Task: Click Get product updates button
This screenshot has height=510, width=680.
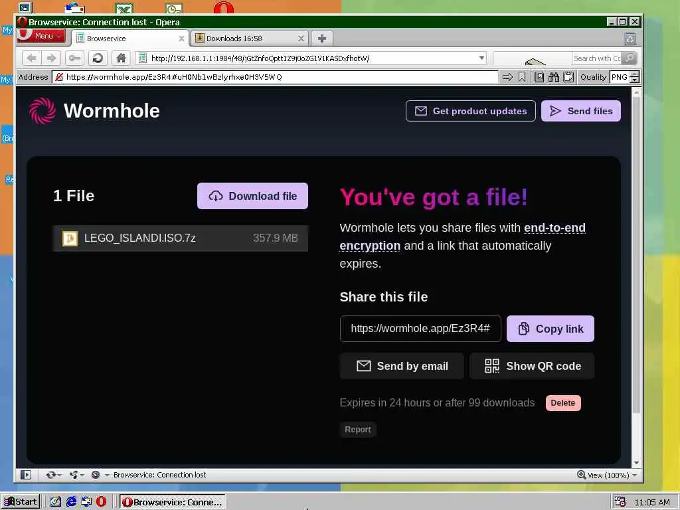Action: tap(471, 111)
